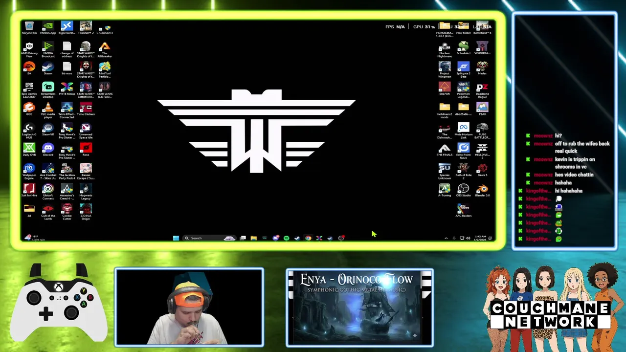Open the Schedule I game shortcut
The image size is (626, 352).
[x=463, y=48]
